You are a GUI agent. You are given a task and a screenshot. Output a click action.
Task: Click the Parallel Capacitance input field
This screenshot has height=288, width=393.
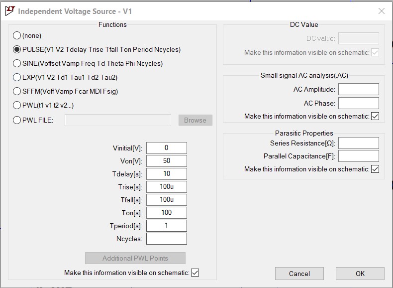(358, 156)
